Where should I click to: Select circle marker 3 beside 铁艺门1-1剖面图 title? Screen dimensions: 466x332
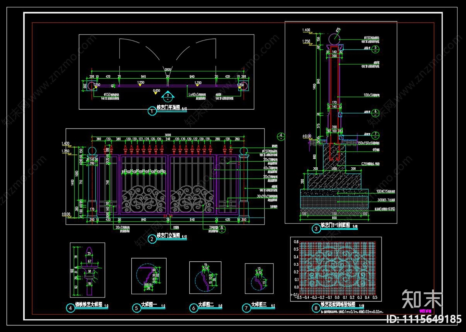[316, 229]
